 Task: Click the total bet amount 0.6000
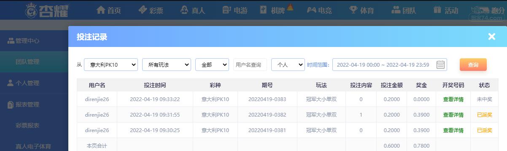click(391, 146)
